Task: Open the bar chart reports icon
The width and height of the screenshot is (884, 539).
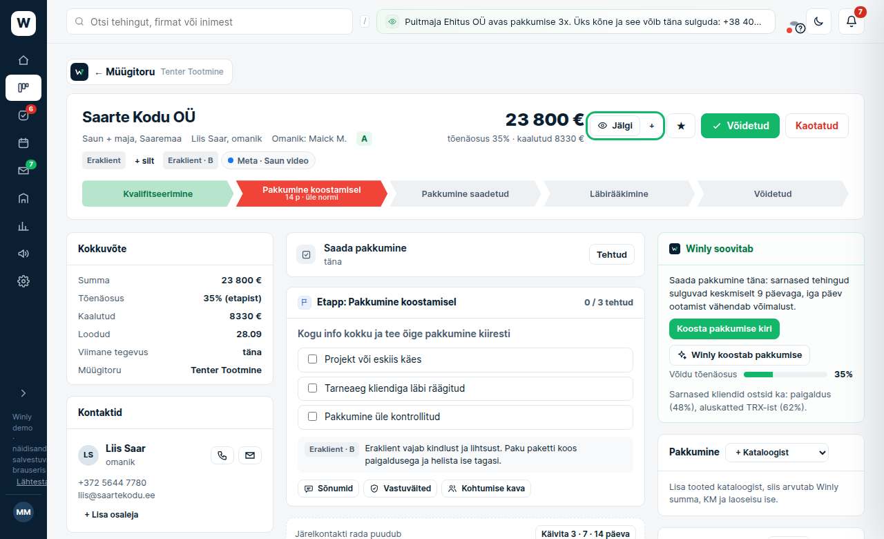Action: (23, 226)
